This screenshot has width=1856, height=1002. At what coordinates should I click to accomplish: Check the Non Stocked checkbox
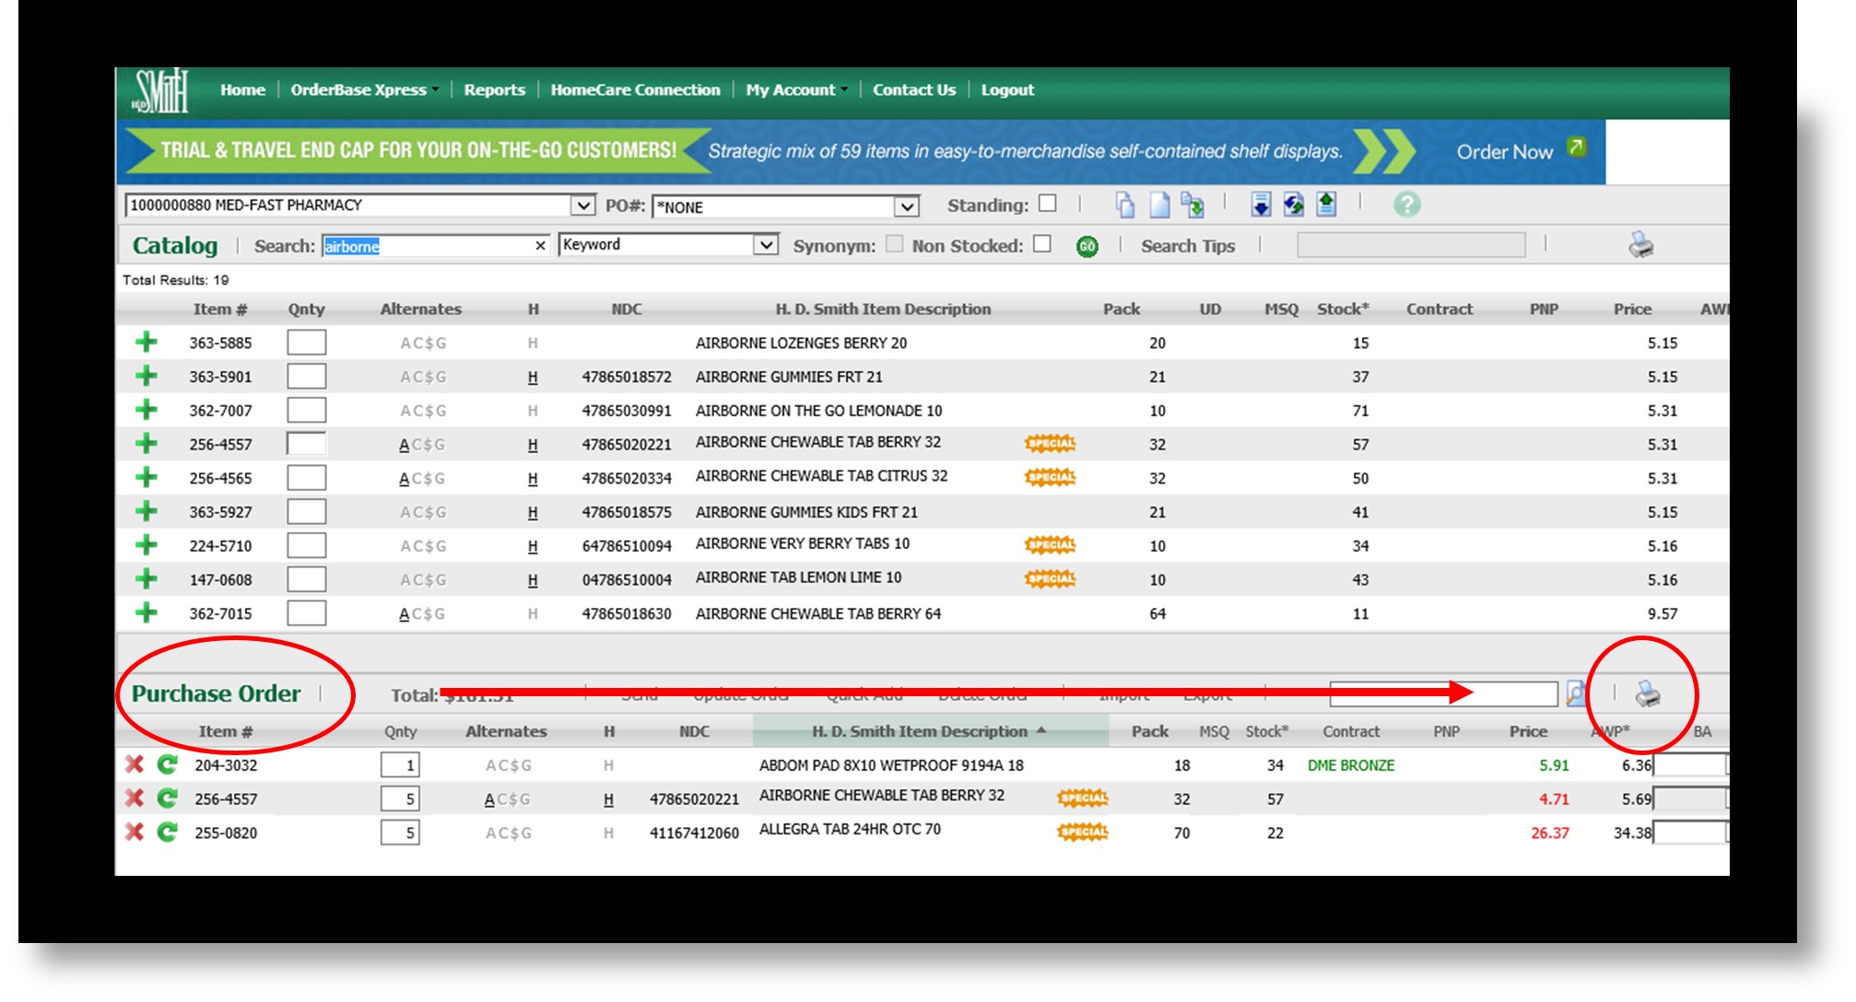coord(1042,244)
